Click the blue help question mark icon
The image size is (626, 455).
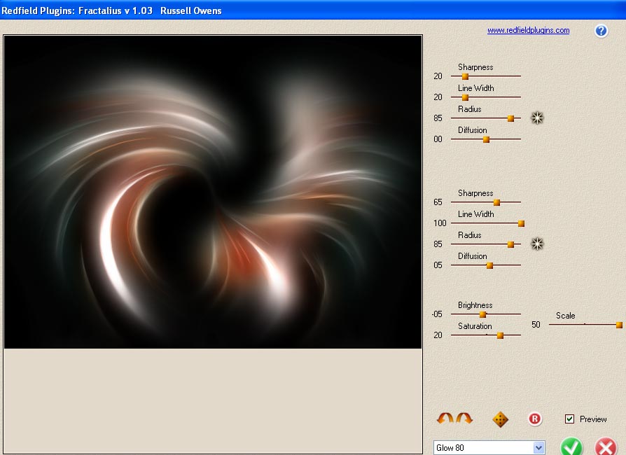click(x=601, y=31)
